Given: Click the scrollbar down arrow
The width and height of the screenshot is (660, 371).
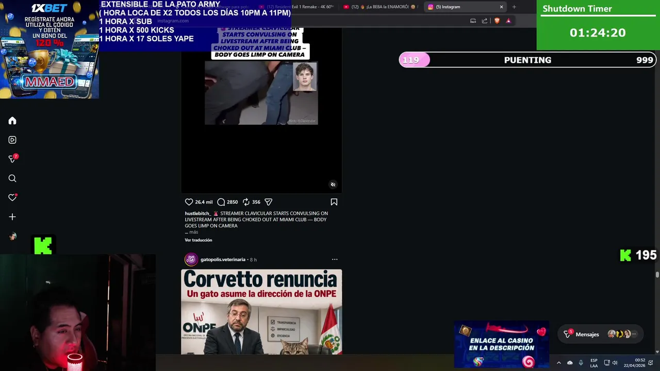Looking at the screenshot, I should 657,352.
